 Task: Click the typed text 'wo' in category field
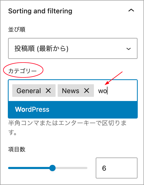click(x=103, y=91)
